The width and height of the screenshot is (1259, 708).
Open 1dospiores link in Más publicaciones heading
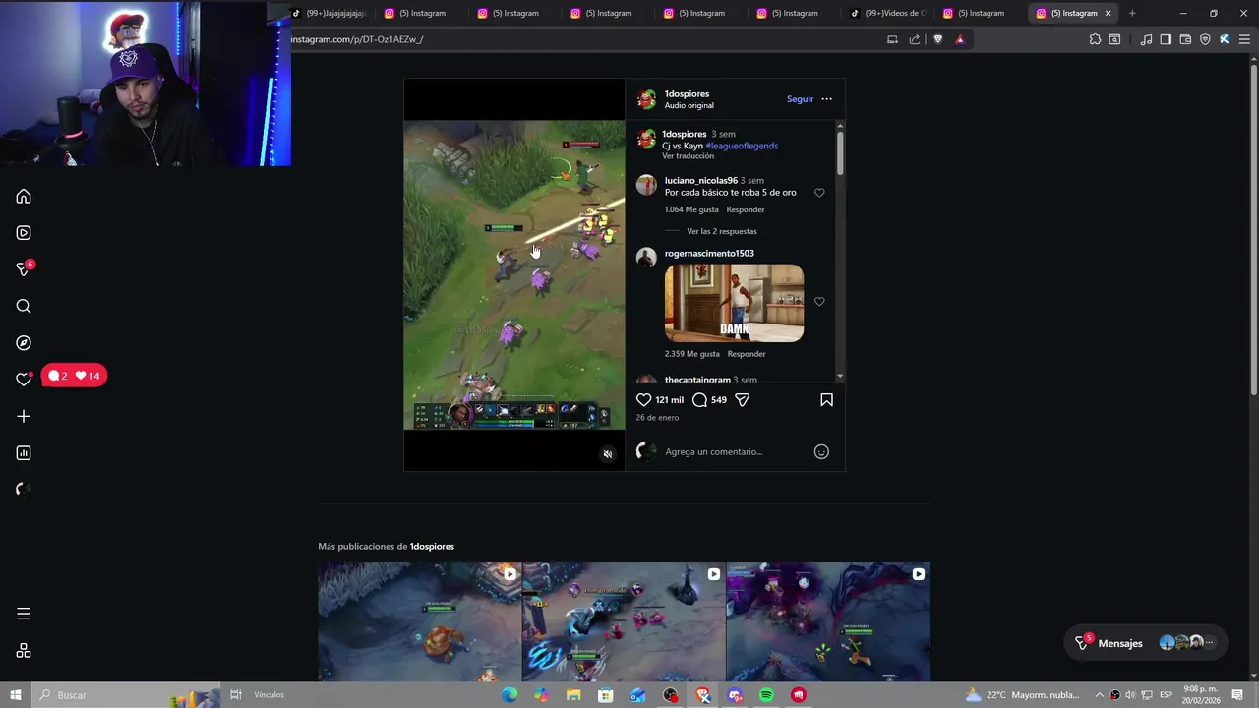(432, 547)
